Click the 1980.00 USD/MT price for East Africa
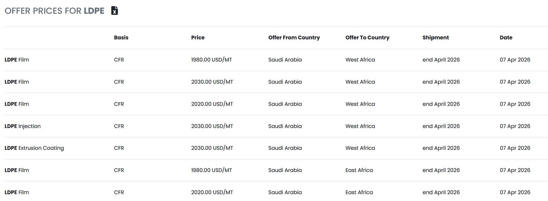 pos(212,170)
